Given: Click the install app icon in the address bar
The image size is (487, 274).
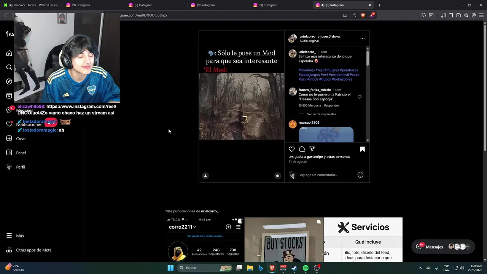Looking at the screenshot, I should tap(345, 15).
